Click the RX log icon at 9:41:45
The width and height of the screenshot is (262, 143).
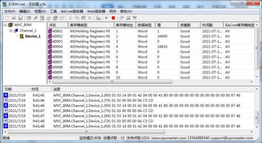point(6,95)
